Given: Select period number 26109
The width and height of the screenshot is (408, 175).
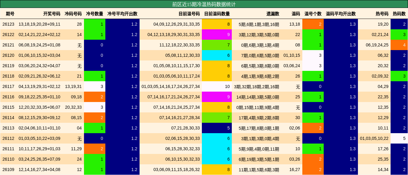Looking at the screenshot, I should click(x=8, y=170).
